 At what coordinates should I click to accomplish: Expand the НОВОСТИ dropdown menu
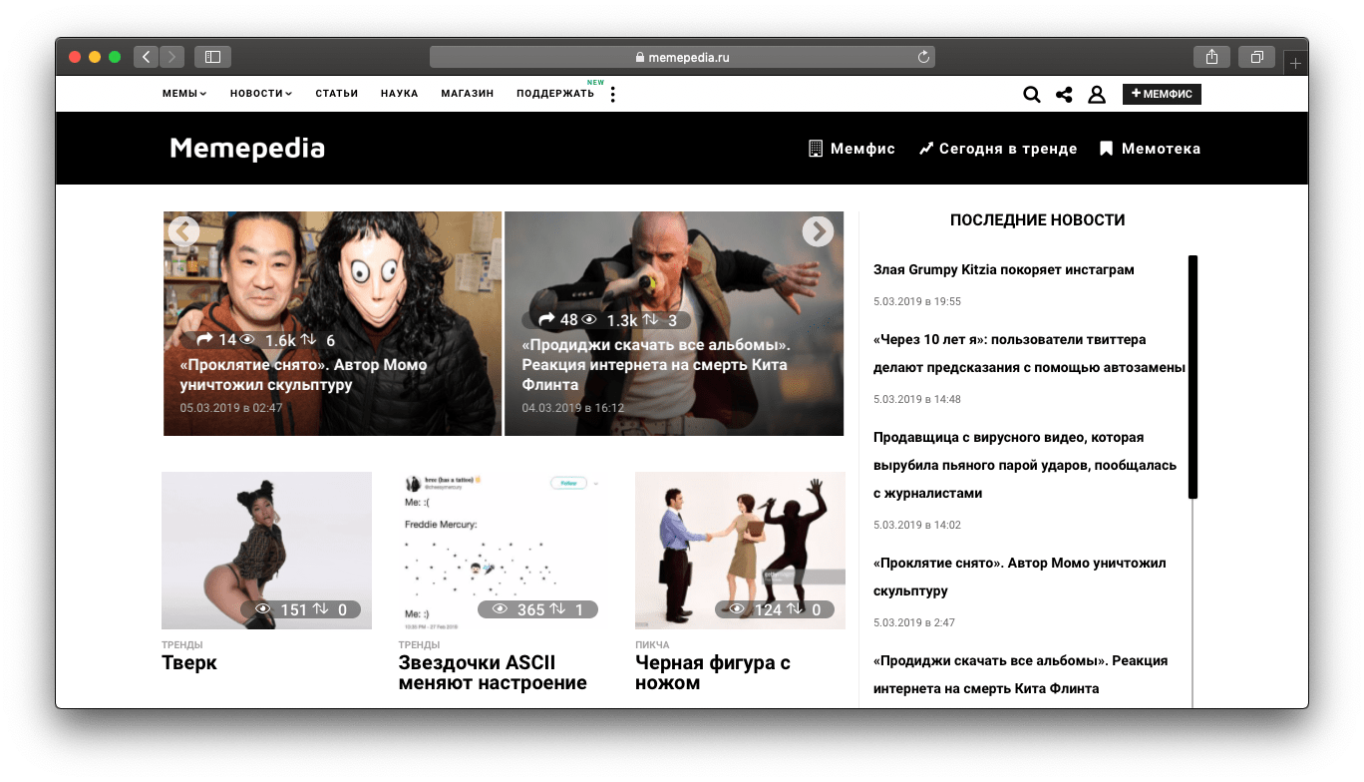pos(261,94)
